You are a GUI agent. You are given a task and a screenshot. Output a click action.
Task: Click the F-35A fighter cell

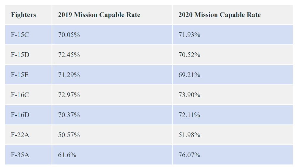(x=20, y=155)
